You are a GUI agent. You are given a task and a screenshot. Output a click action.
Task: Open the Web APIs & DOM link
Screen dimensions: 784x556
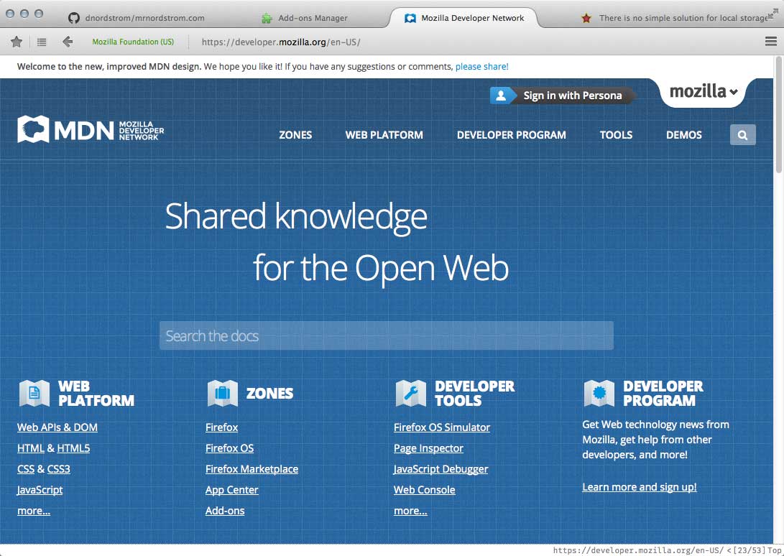57,427
